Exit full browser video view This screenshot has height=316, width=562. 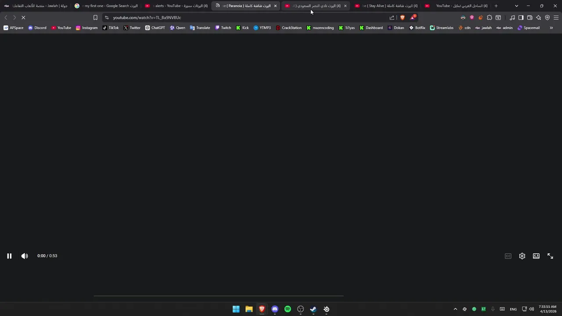click(550, 256)
